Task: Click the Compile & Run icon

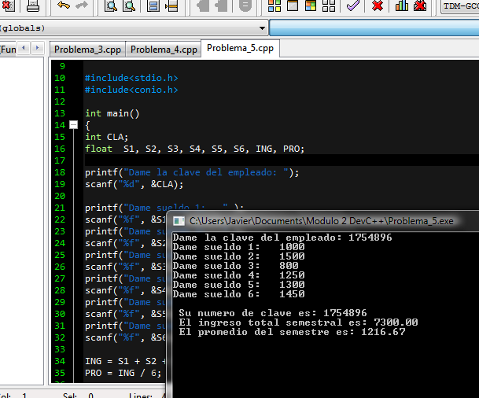Action: 311,6
